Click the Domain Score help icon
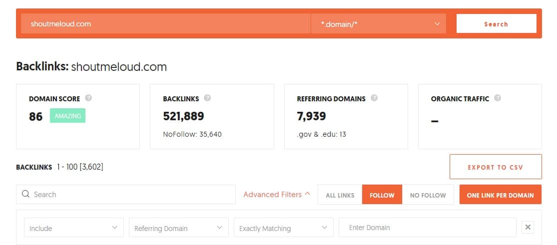Screen dimensions: 557x245 [88, 98]
